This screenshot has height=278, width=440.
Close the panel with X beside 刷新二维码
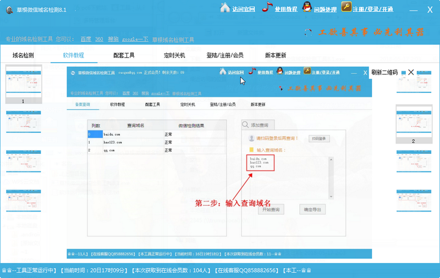[411, 73]
